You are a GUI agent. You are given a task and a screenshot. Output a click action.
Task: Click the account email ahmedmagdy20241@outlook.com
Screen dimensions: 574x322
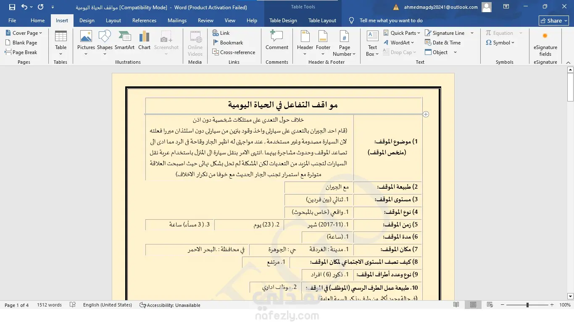click(x=440, y=7)
